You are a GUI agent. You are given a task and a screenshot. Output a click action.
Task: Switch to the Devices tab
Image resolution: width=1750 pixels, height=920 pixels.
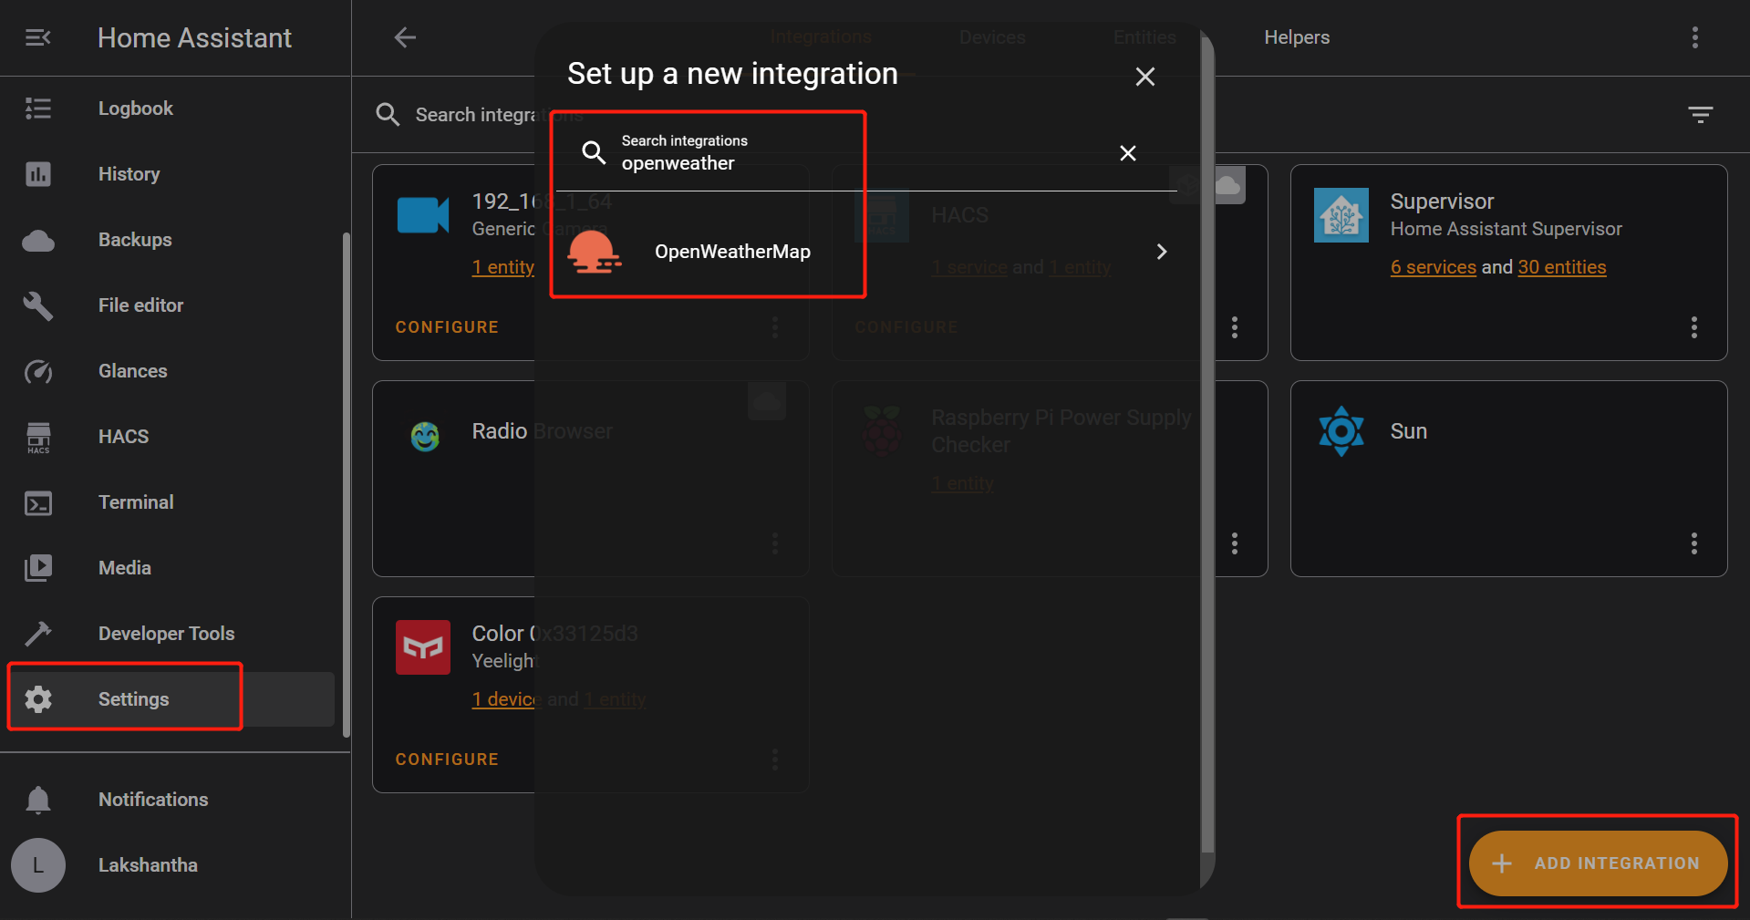tap(992, 37)
